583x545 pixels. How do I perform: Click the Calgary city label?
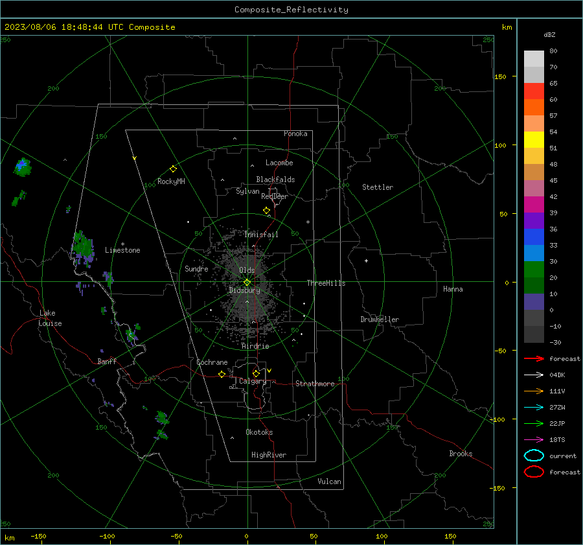pyautogui.click(x=253, y=381)
